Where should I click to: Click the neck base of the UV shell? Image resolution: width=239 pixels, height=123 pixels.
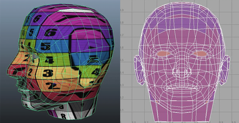(x=182, y=115)
